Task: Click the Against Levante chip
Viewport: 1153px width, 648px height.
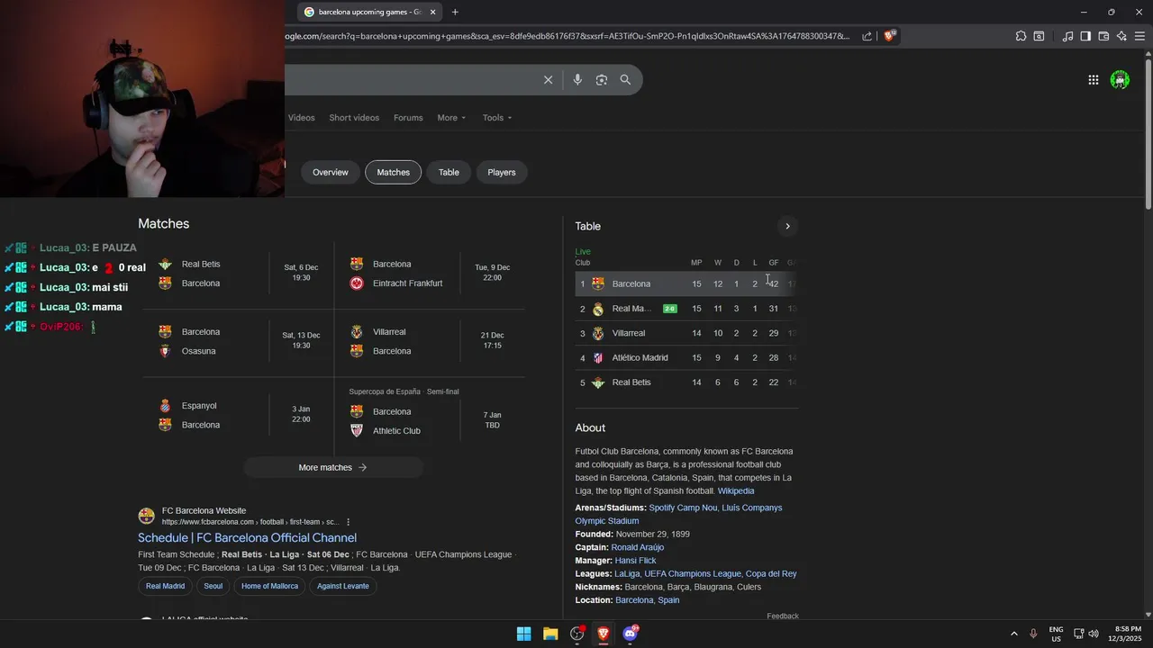Action: pos(342,586)
